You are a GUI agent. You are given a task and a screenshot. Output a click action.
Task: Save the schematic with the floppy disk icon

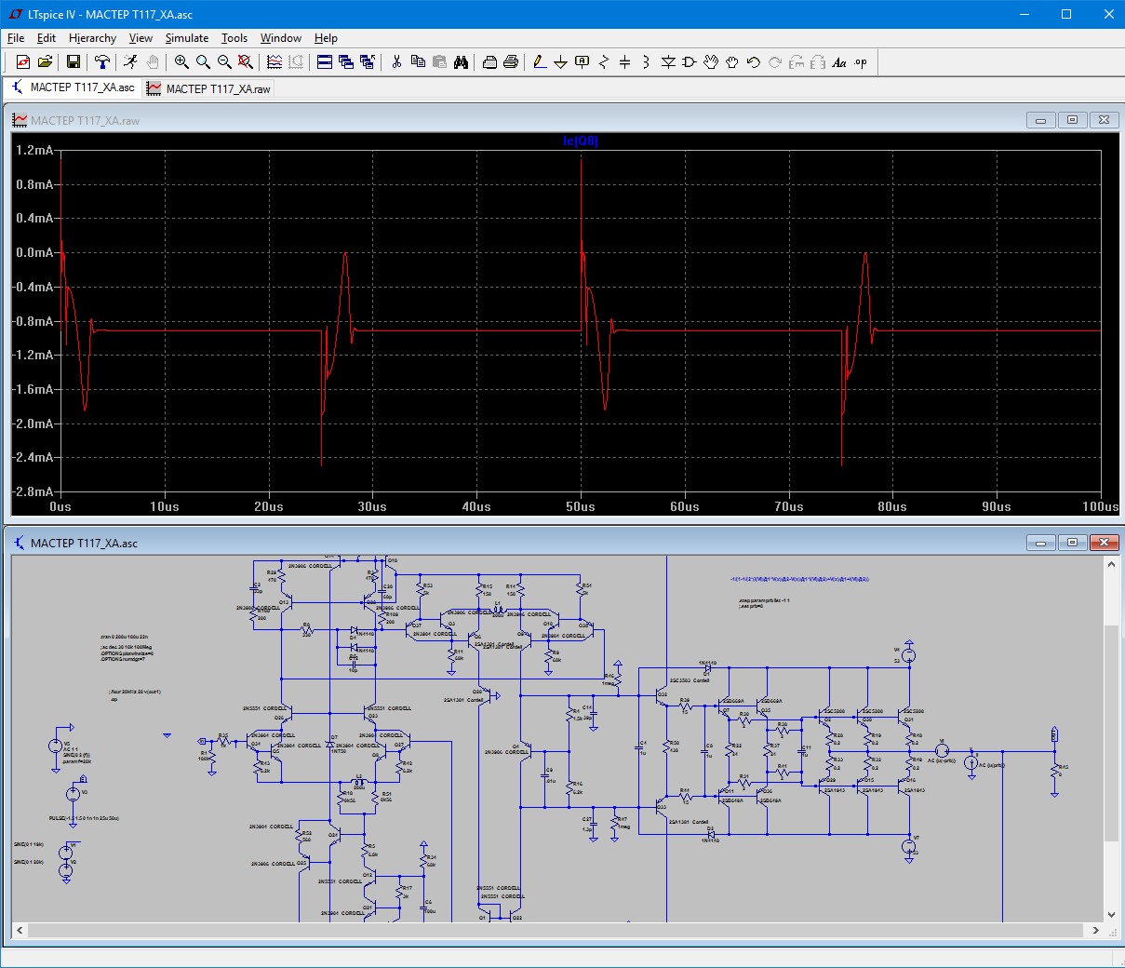pos(74,62)
